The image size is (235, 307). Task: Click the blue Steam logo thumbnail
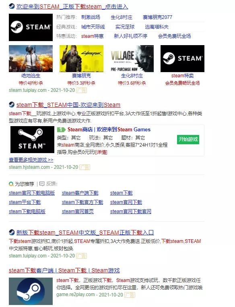[31, 291]
